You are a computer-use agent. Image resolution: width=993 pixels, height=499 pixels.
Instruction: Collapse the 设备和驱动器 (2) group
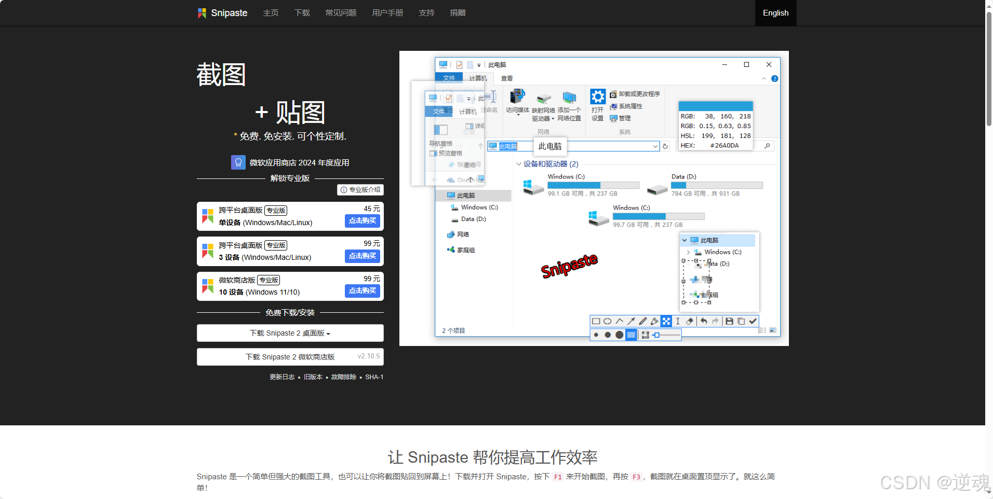pyautogui.click(x=519, y=164)
